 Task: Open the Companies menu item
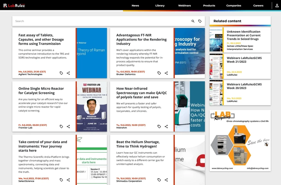pyautogui.click(x=234, y=5)
